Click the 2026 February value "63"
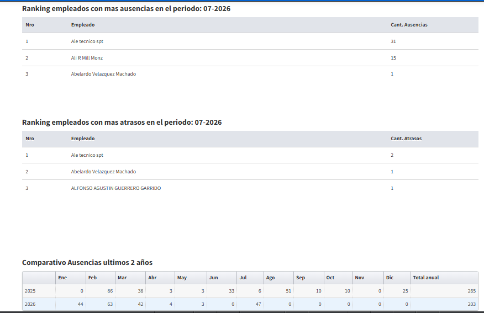The width and height of the screenshot is (484, 313). (110, 304)
